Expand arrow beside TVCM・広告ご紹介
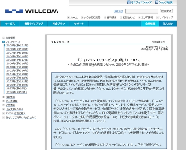Viewport: 186px width, 150px height. (x=4, y=113)
